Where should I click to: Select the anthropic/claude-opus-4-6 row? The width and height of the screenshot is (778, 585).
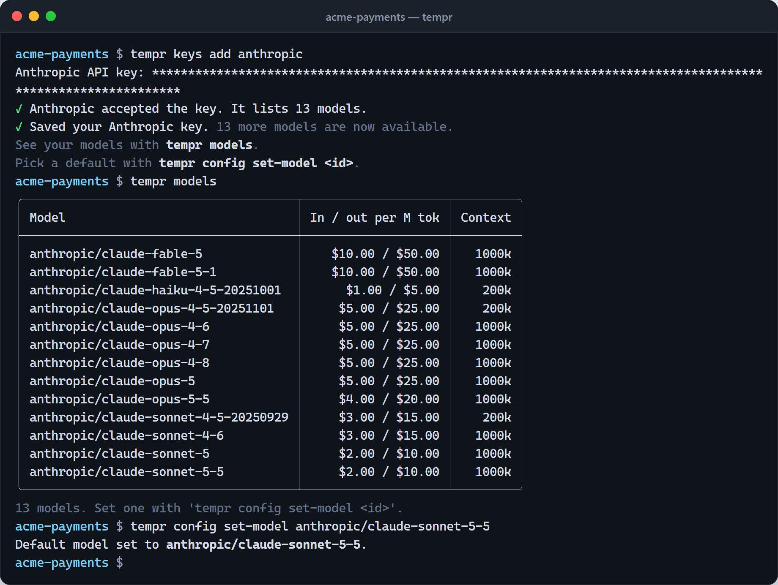pyautogui.click(x=270, y=327)
